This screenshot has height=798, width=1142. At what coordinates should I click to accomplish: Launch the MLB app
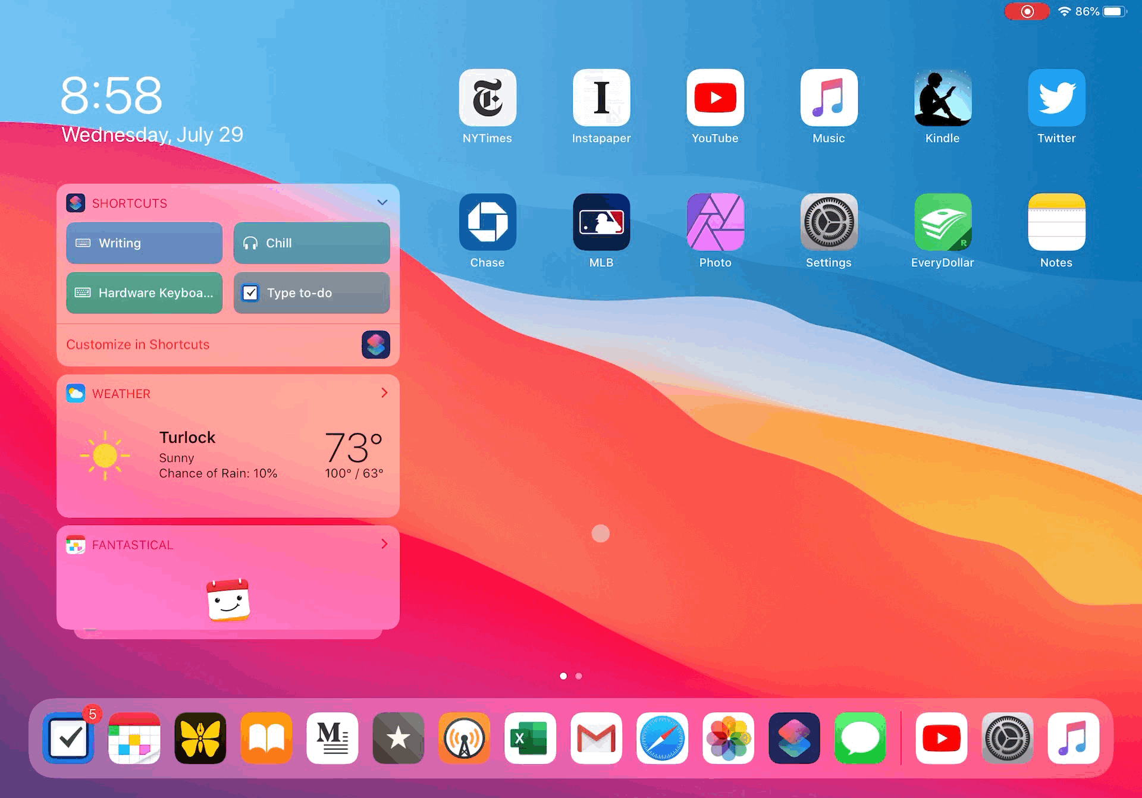pos(601,222)
